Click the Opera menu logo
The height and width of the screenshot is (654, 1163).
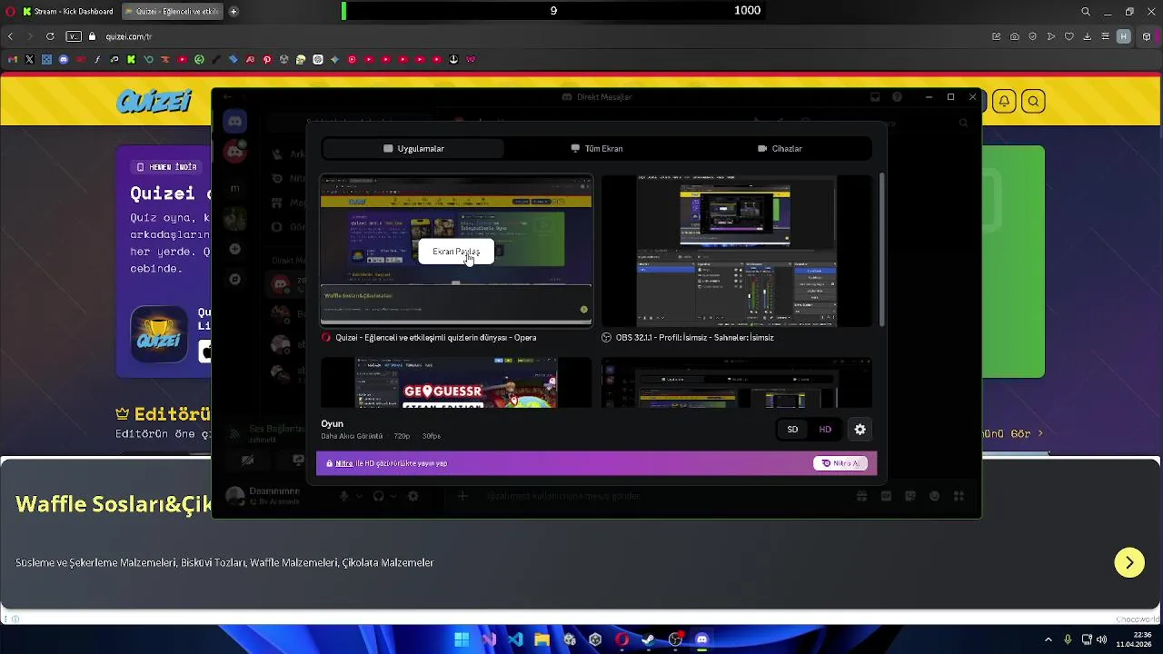[9, 12]
